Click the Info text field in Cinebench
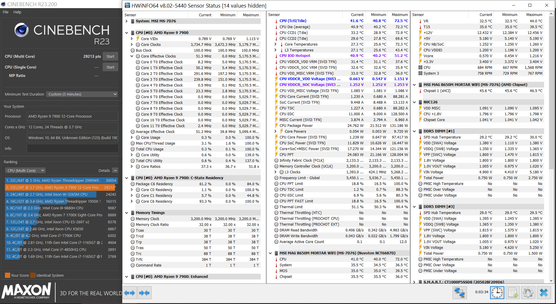Image resolution: width=556 pixels, height=304 pixels. 73,148
